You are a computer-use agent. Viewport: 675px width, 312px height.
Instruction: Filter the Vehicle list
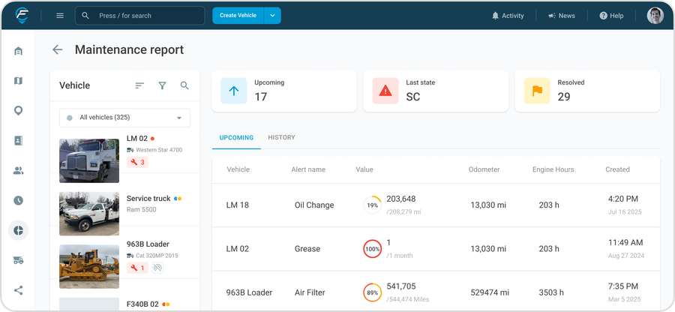tap(162, 85)
